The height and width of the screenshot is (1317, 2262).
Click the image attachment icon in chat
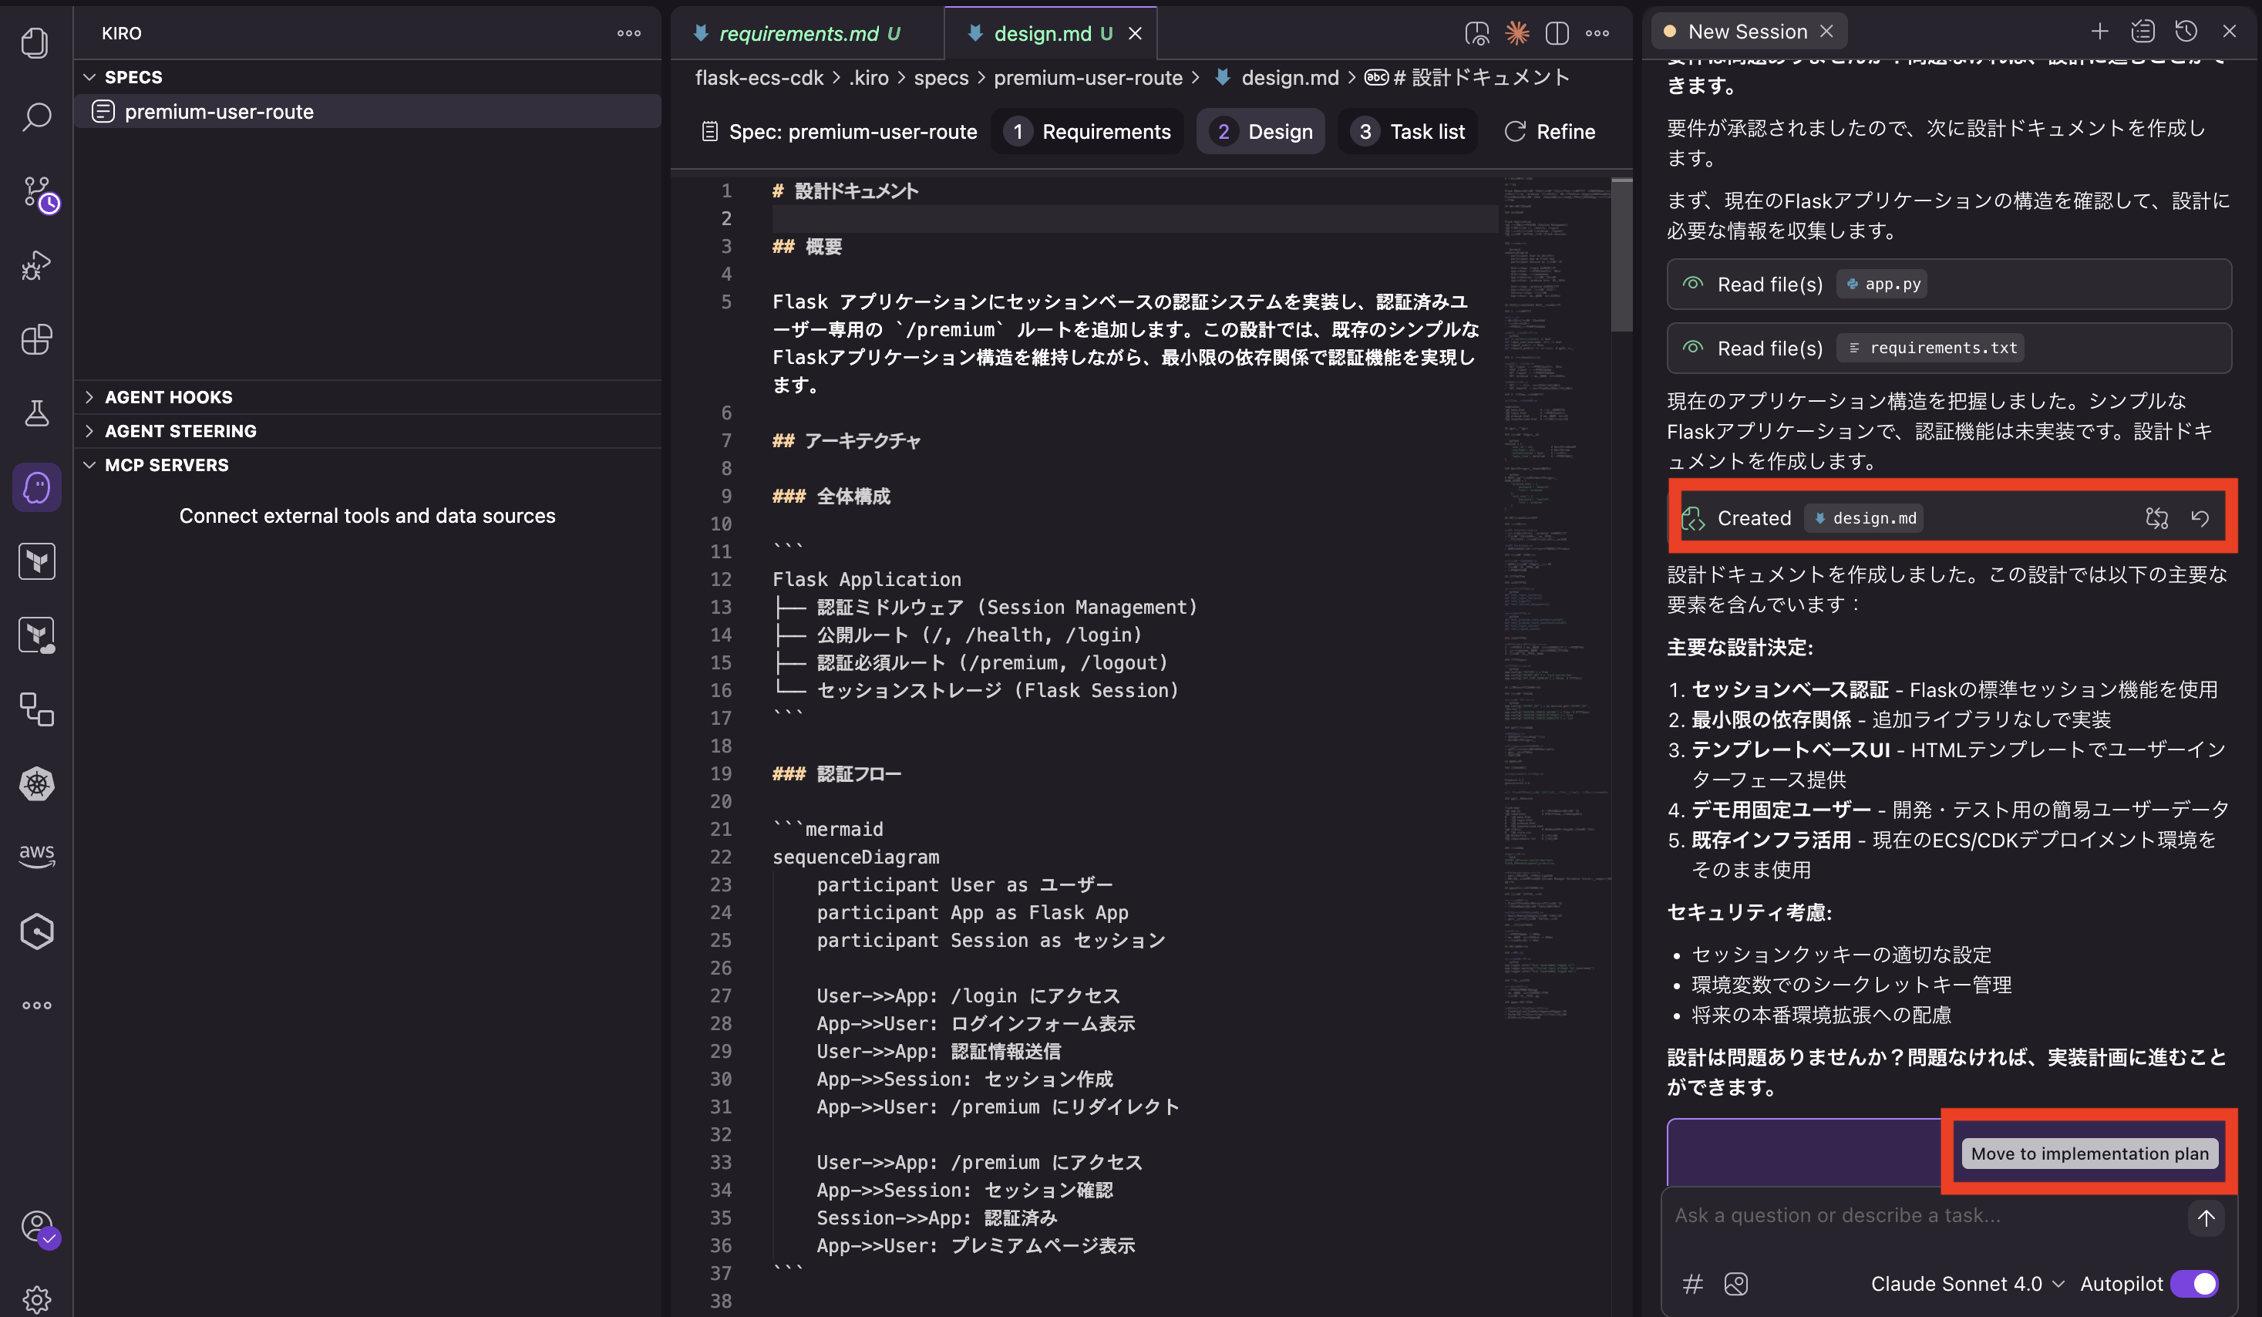click(x=1737, y=1284)
